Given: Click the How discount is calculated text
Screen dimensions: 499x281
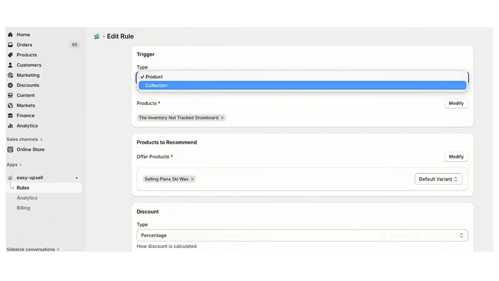Looking at the screenshot, I should (x=167, y=246).
